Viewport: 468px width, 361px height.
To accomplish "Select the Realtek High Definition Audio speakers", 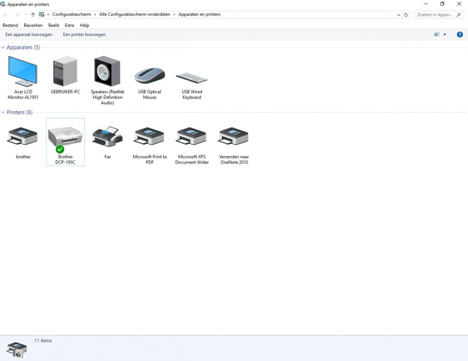I will pos(108,80).
